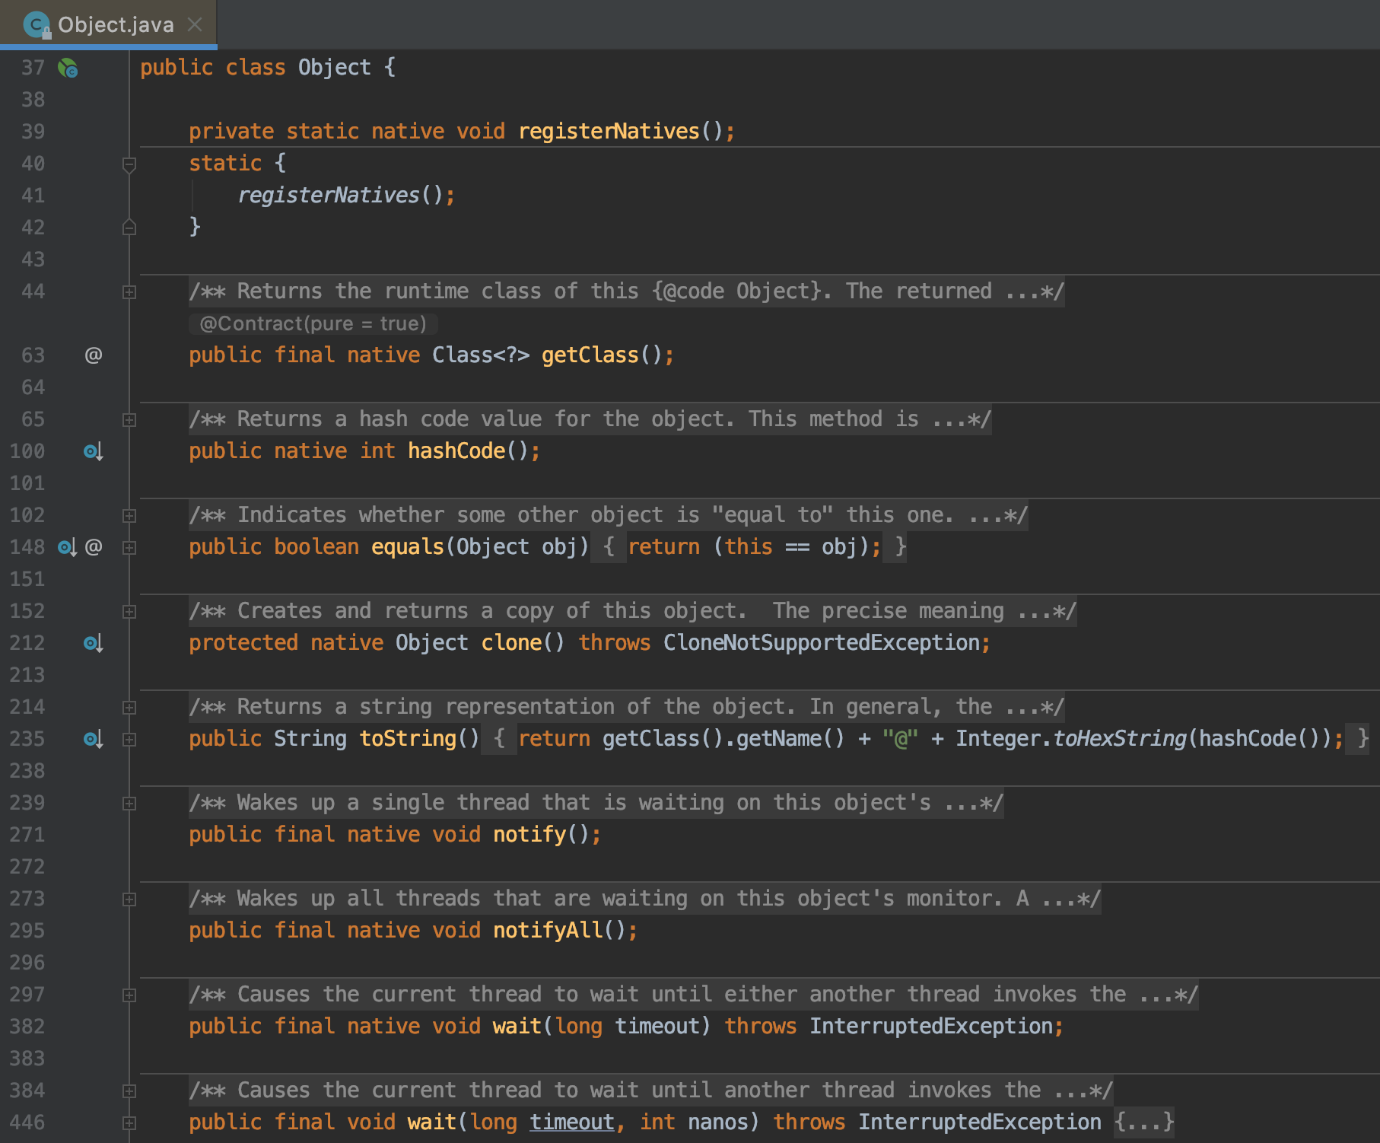Screen dimensions: 1380x1143
Task: Click CloneNotSupportedException on line 212
Action: click(x=822, y=643)
